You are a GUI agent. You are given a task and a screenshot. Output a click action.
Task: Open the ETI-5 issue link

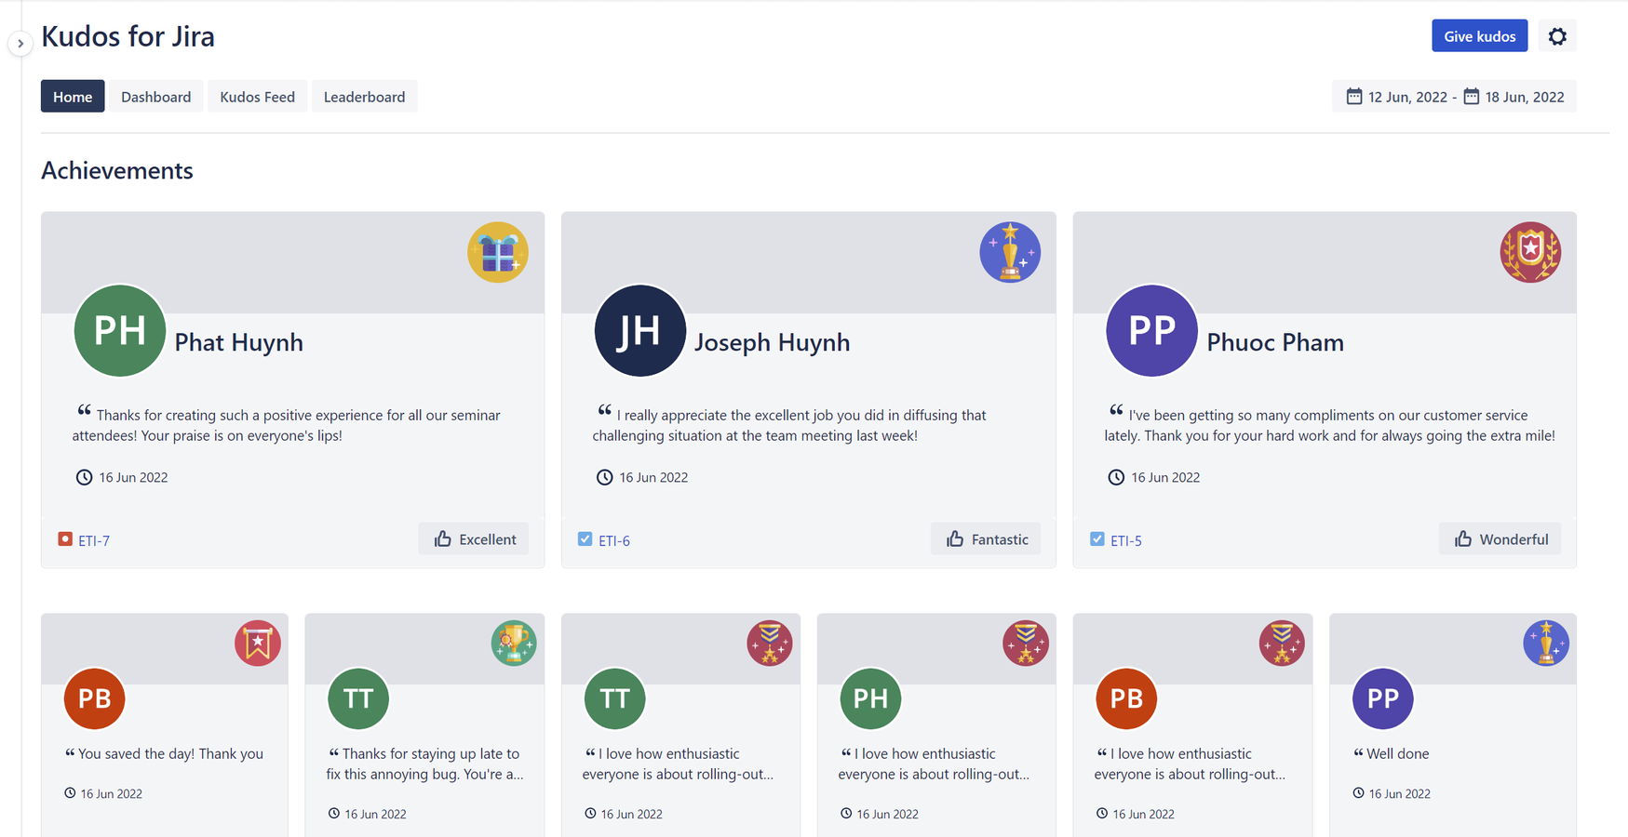coord(1126,540)
